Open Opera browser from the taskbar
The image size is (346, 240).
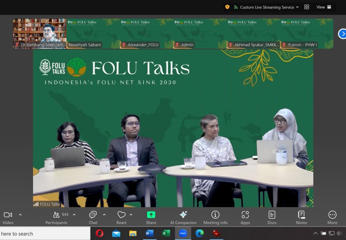tap(100, 233)
